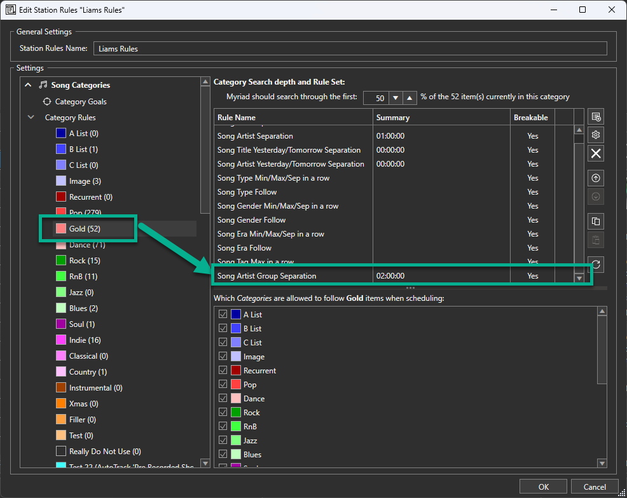The height and width of the screenshot is (498, 627).
Task: Click the follow categories list scroll up arrow
Action: pyautogui.click(x=602, y=311)
